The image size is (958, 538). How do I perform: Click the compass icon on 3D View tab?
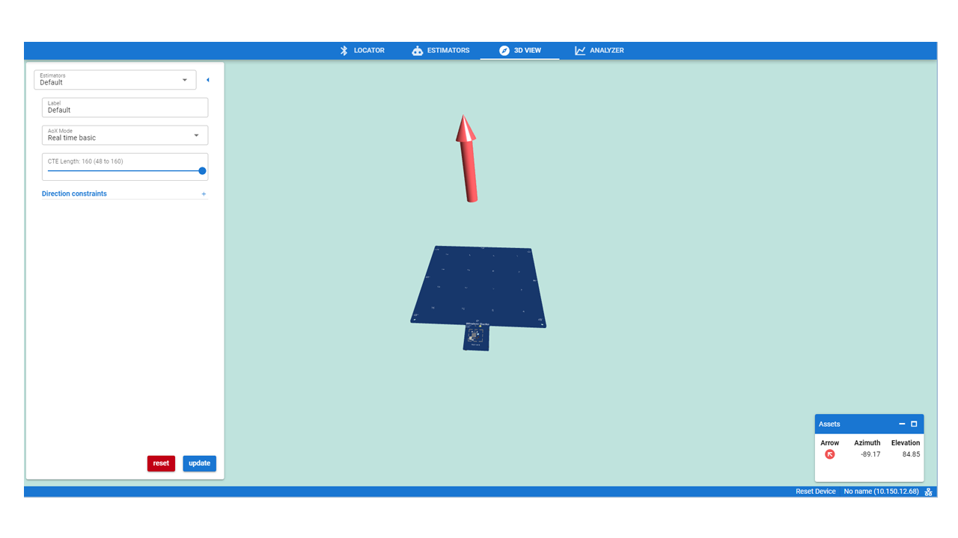(x=504, y=50)
